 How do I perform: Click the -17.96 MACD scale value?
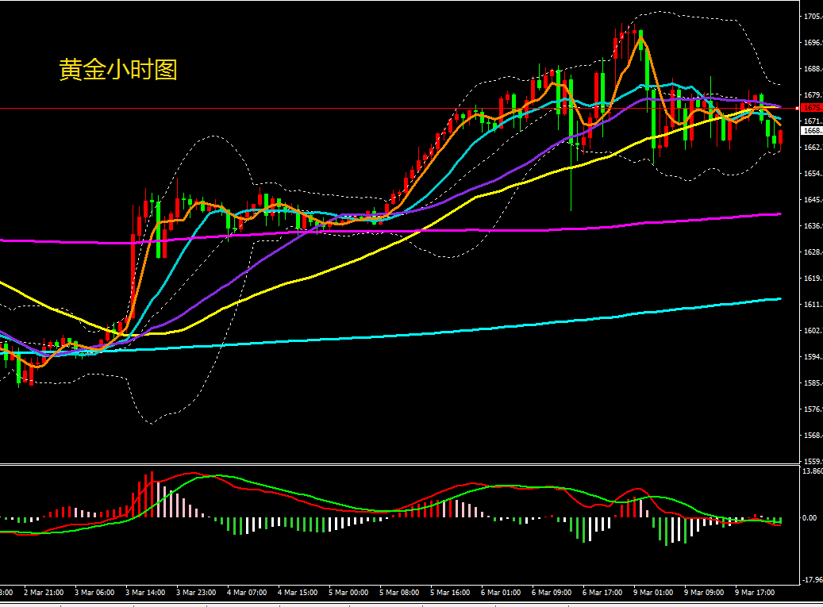(813, 580)
